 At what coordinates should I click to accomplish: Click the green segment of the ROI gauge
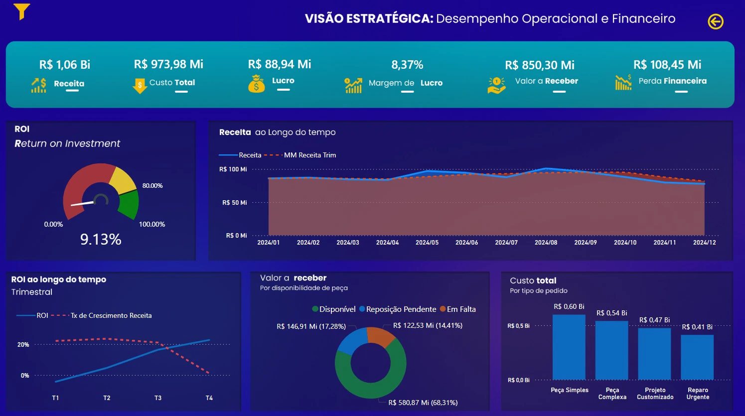click(x=129, y=204)
